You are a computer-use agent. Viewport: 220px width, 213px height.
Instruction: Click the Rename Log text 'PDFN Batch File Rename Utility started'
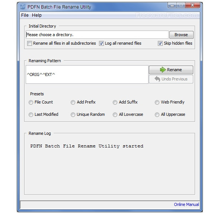point(87,146)
